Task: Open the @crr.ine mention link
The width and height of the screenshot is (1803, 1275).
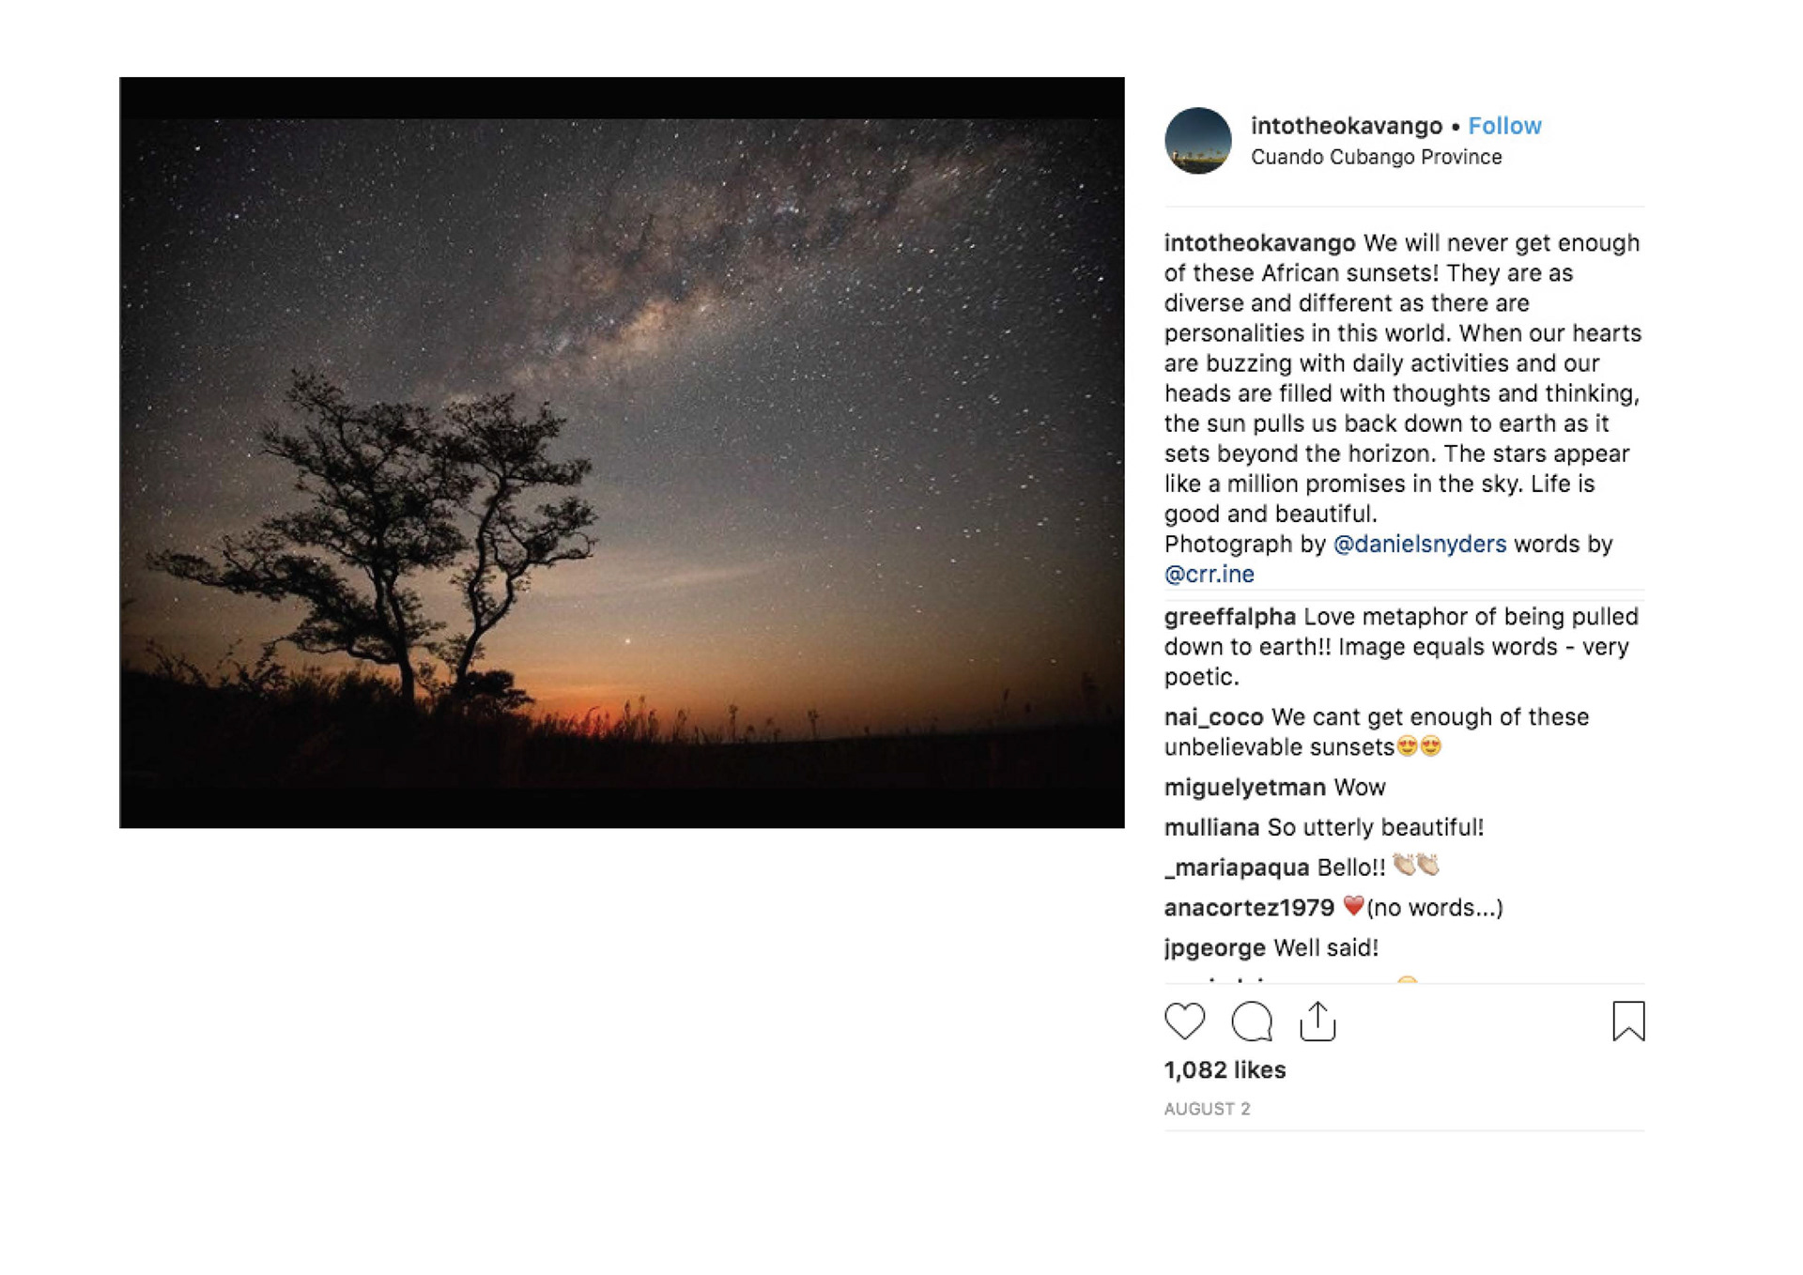Action: click(1209, 574)
